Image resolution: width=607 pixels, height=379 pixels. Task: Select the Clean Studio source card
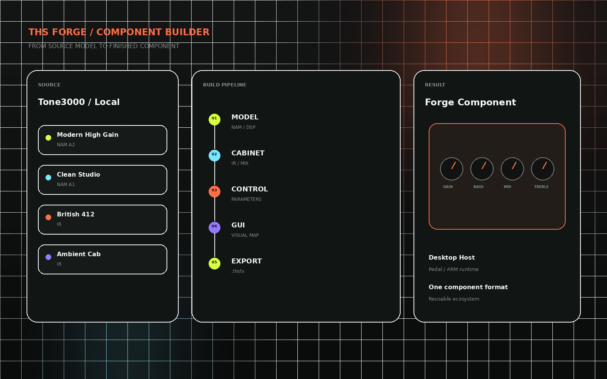[x=102, y=180]
